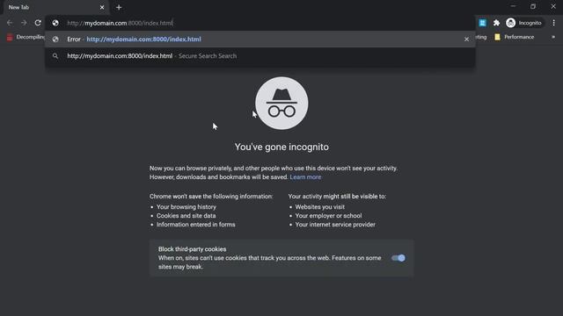Click the Learn more link
Viewport: 563px width, 316px height.
305,177
